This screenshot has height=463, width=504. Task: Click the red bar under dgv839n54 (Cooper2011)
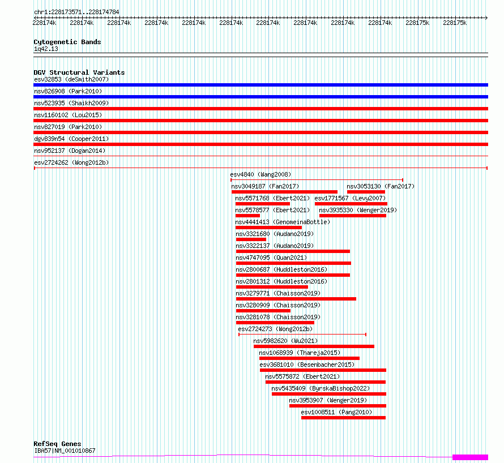click(260, 144)
